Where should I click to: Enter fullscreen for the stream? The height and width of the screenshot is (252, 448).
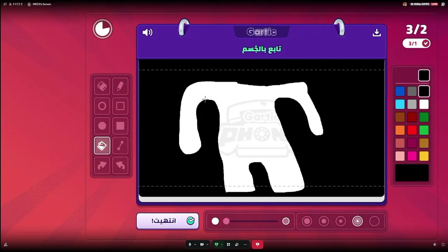click(443, 245)
